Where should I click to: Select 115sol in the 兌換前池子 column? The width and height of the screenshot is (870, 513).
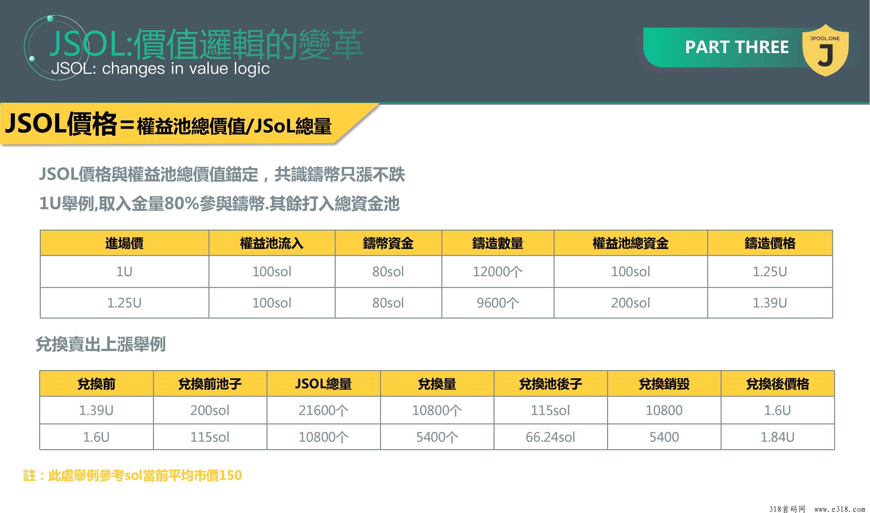click(x=210, y=437)
